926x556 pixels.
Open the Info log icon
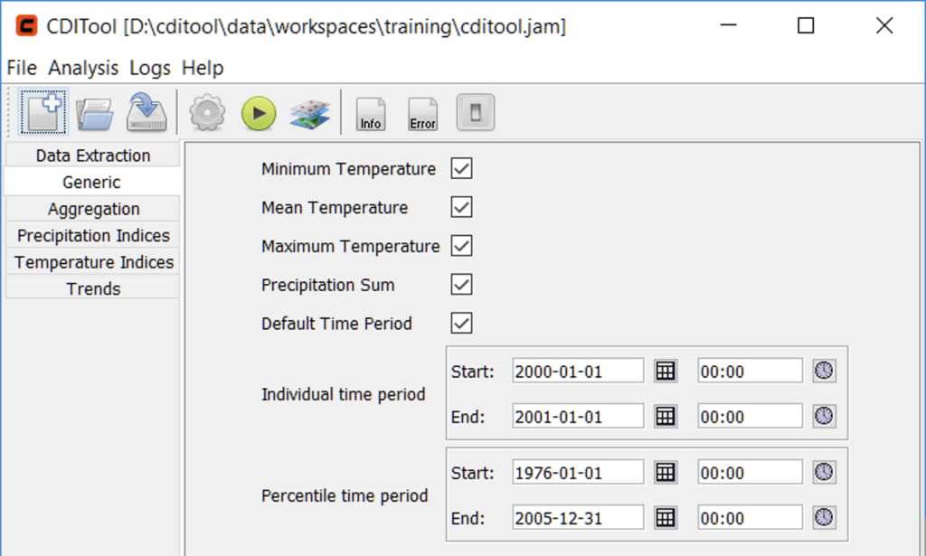tap(371, 114)
